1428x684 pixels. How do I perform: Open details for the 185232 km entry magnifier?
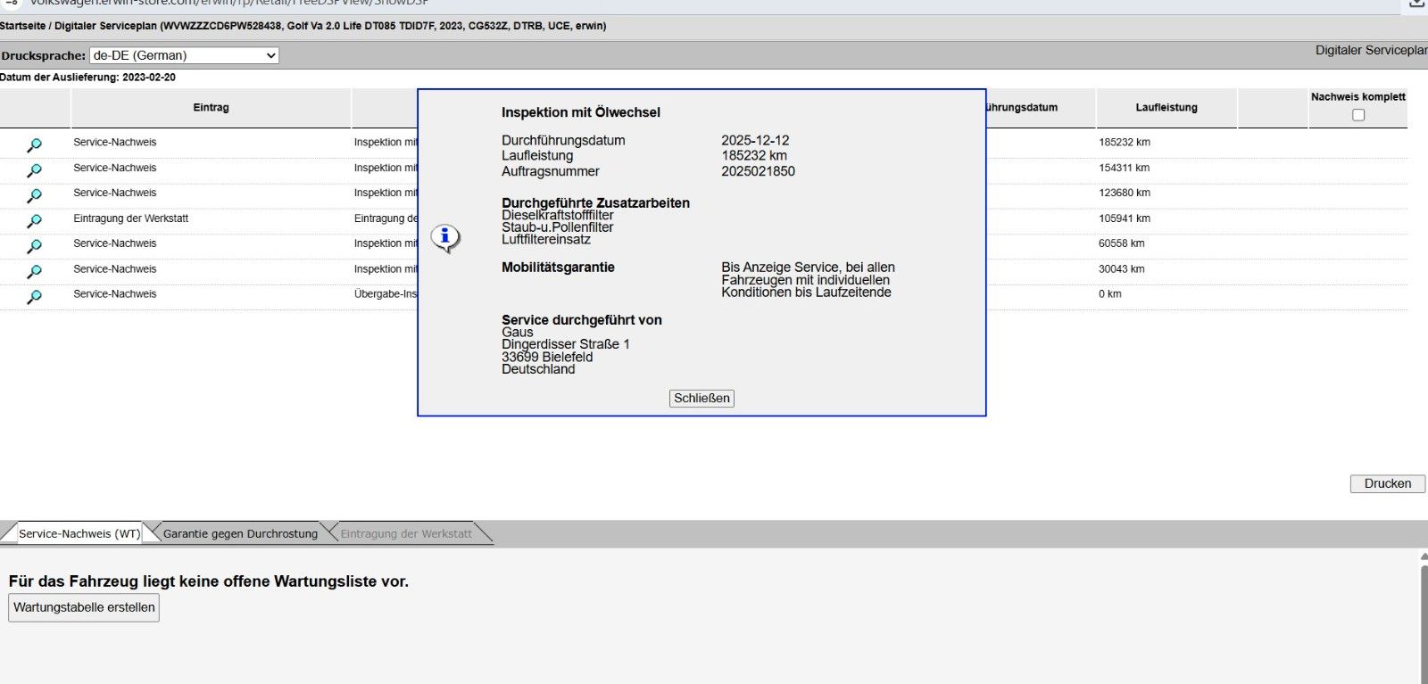coord(34,144)
